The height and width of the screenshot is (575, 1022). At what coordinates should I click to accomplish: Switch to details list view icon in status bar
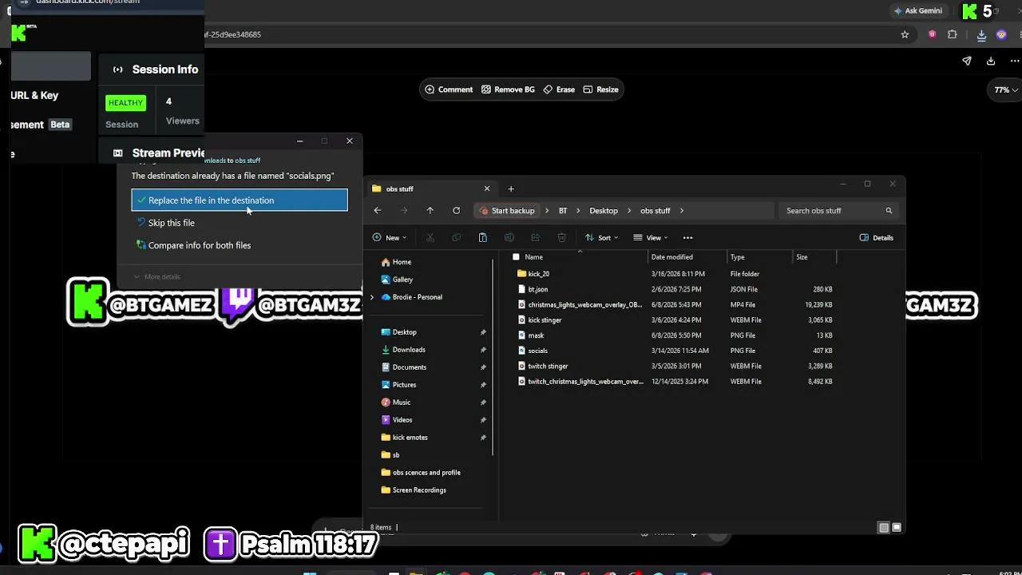pos(884,528)
